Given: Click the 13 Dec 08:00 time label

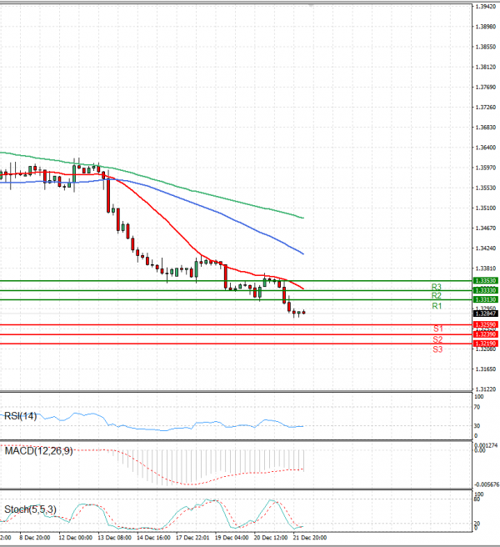Looking at the screenshot, I should (x=114, y=538).
